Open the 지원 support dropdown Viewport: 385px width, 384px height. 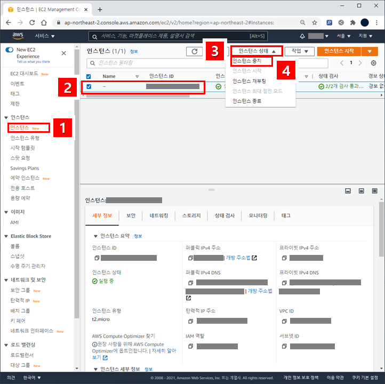tap(365, 36)
